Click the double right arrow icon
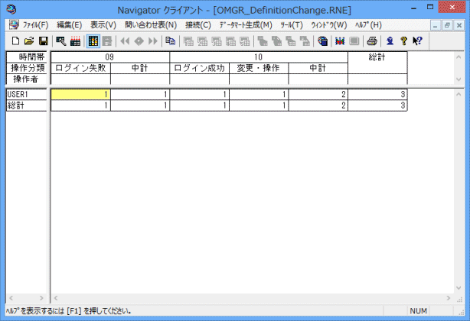The height and width of the screenshot is (321, 470). tap(153, 41)
